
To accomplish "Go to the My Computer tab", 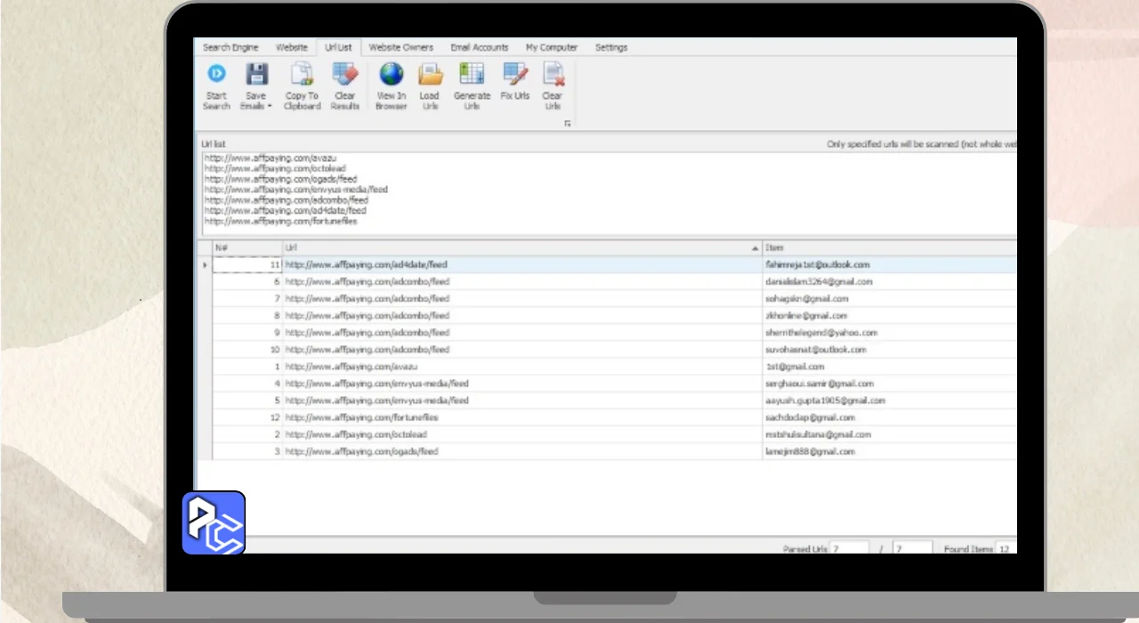I will coord(552,47).
